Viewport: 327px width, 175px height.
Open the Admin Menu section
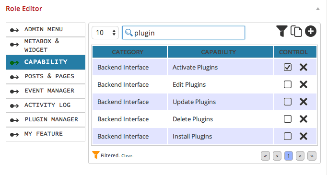46,30
